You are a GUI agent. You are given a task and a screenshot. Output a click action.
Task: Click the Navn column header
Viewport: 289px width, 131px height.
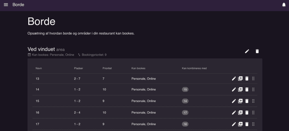[x=38, y=68]
